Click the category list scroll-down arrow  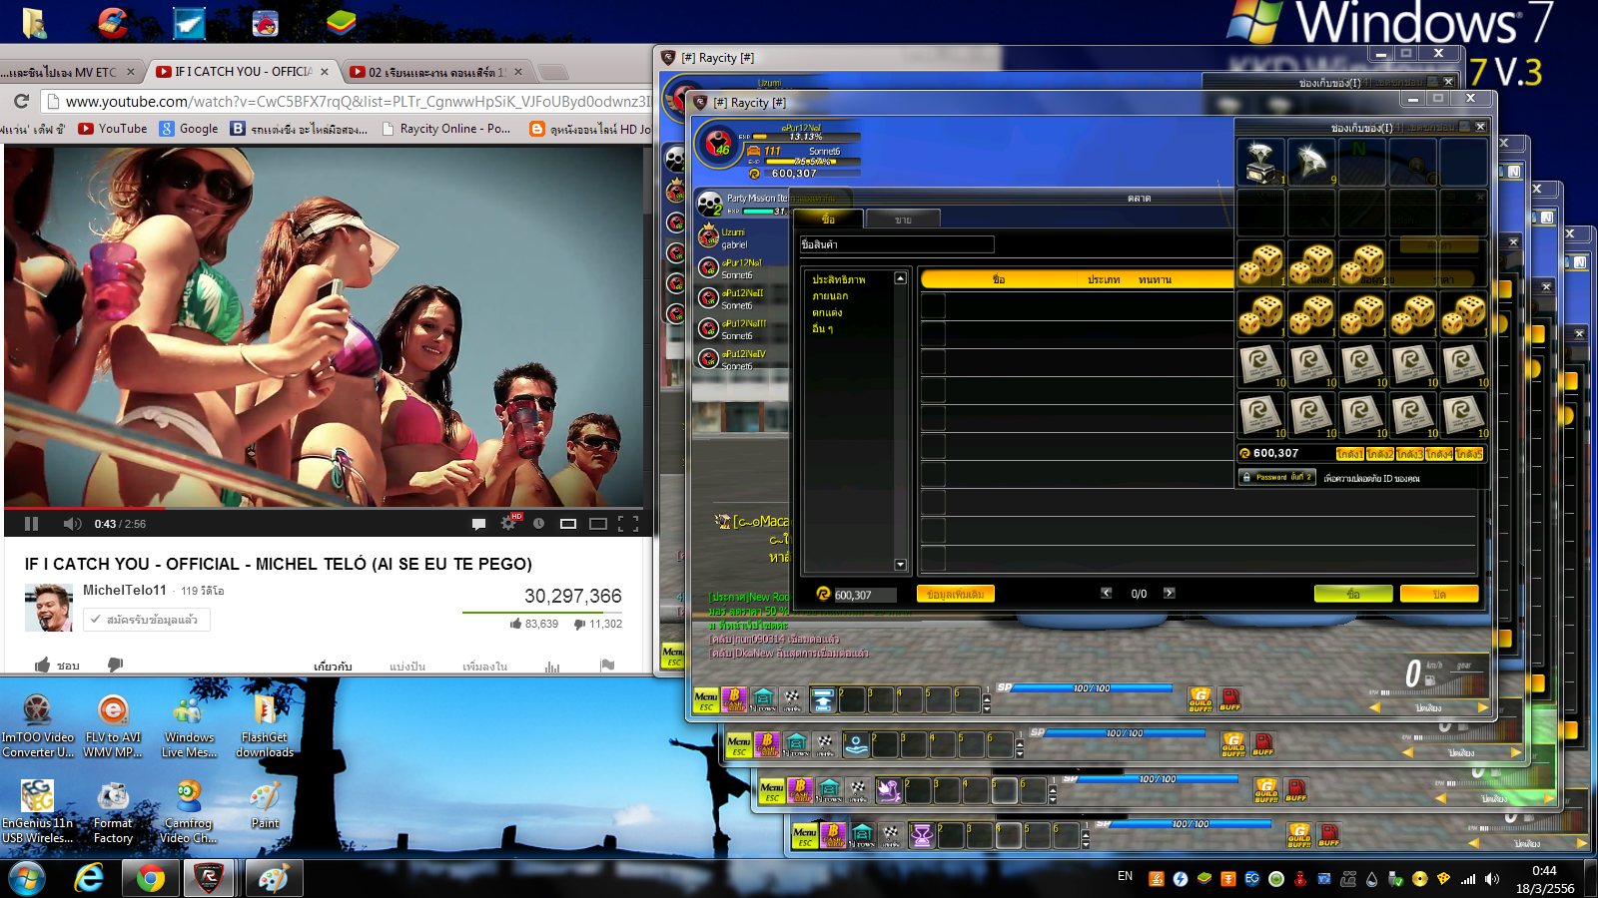tap(900, 565)
